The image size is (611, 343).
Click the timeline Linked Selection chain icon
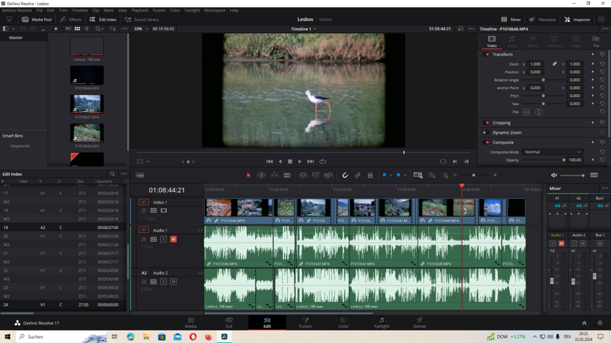pyautogui.click(x=358, y=175)
